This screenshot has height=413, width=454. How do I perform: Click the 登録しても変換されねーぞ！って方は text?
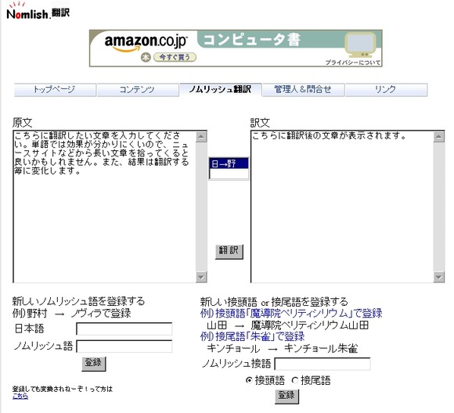(x=63, y=389)
